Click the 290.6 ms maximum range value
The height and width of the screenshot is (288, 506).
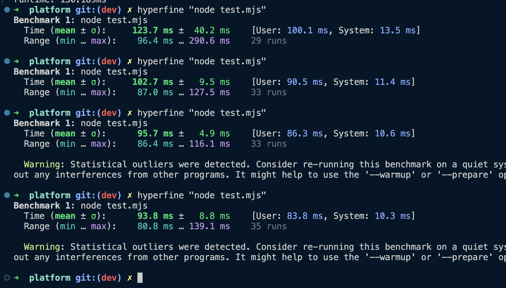pyautogui.click(x=209, y=41)
